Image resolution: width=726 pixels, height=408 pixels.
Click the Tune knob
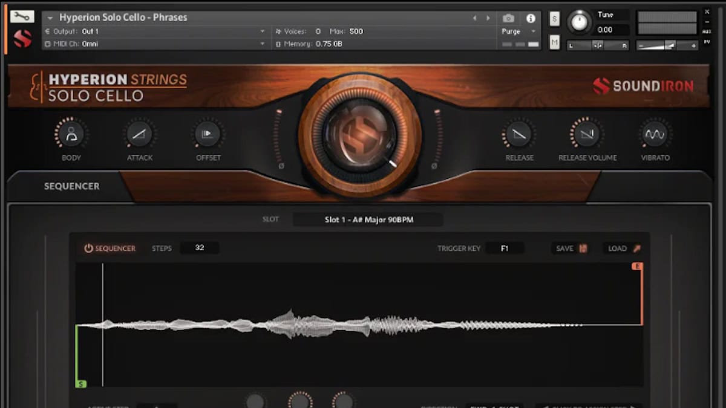[x=579, y=22]
